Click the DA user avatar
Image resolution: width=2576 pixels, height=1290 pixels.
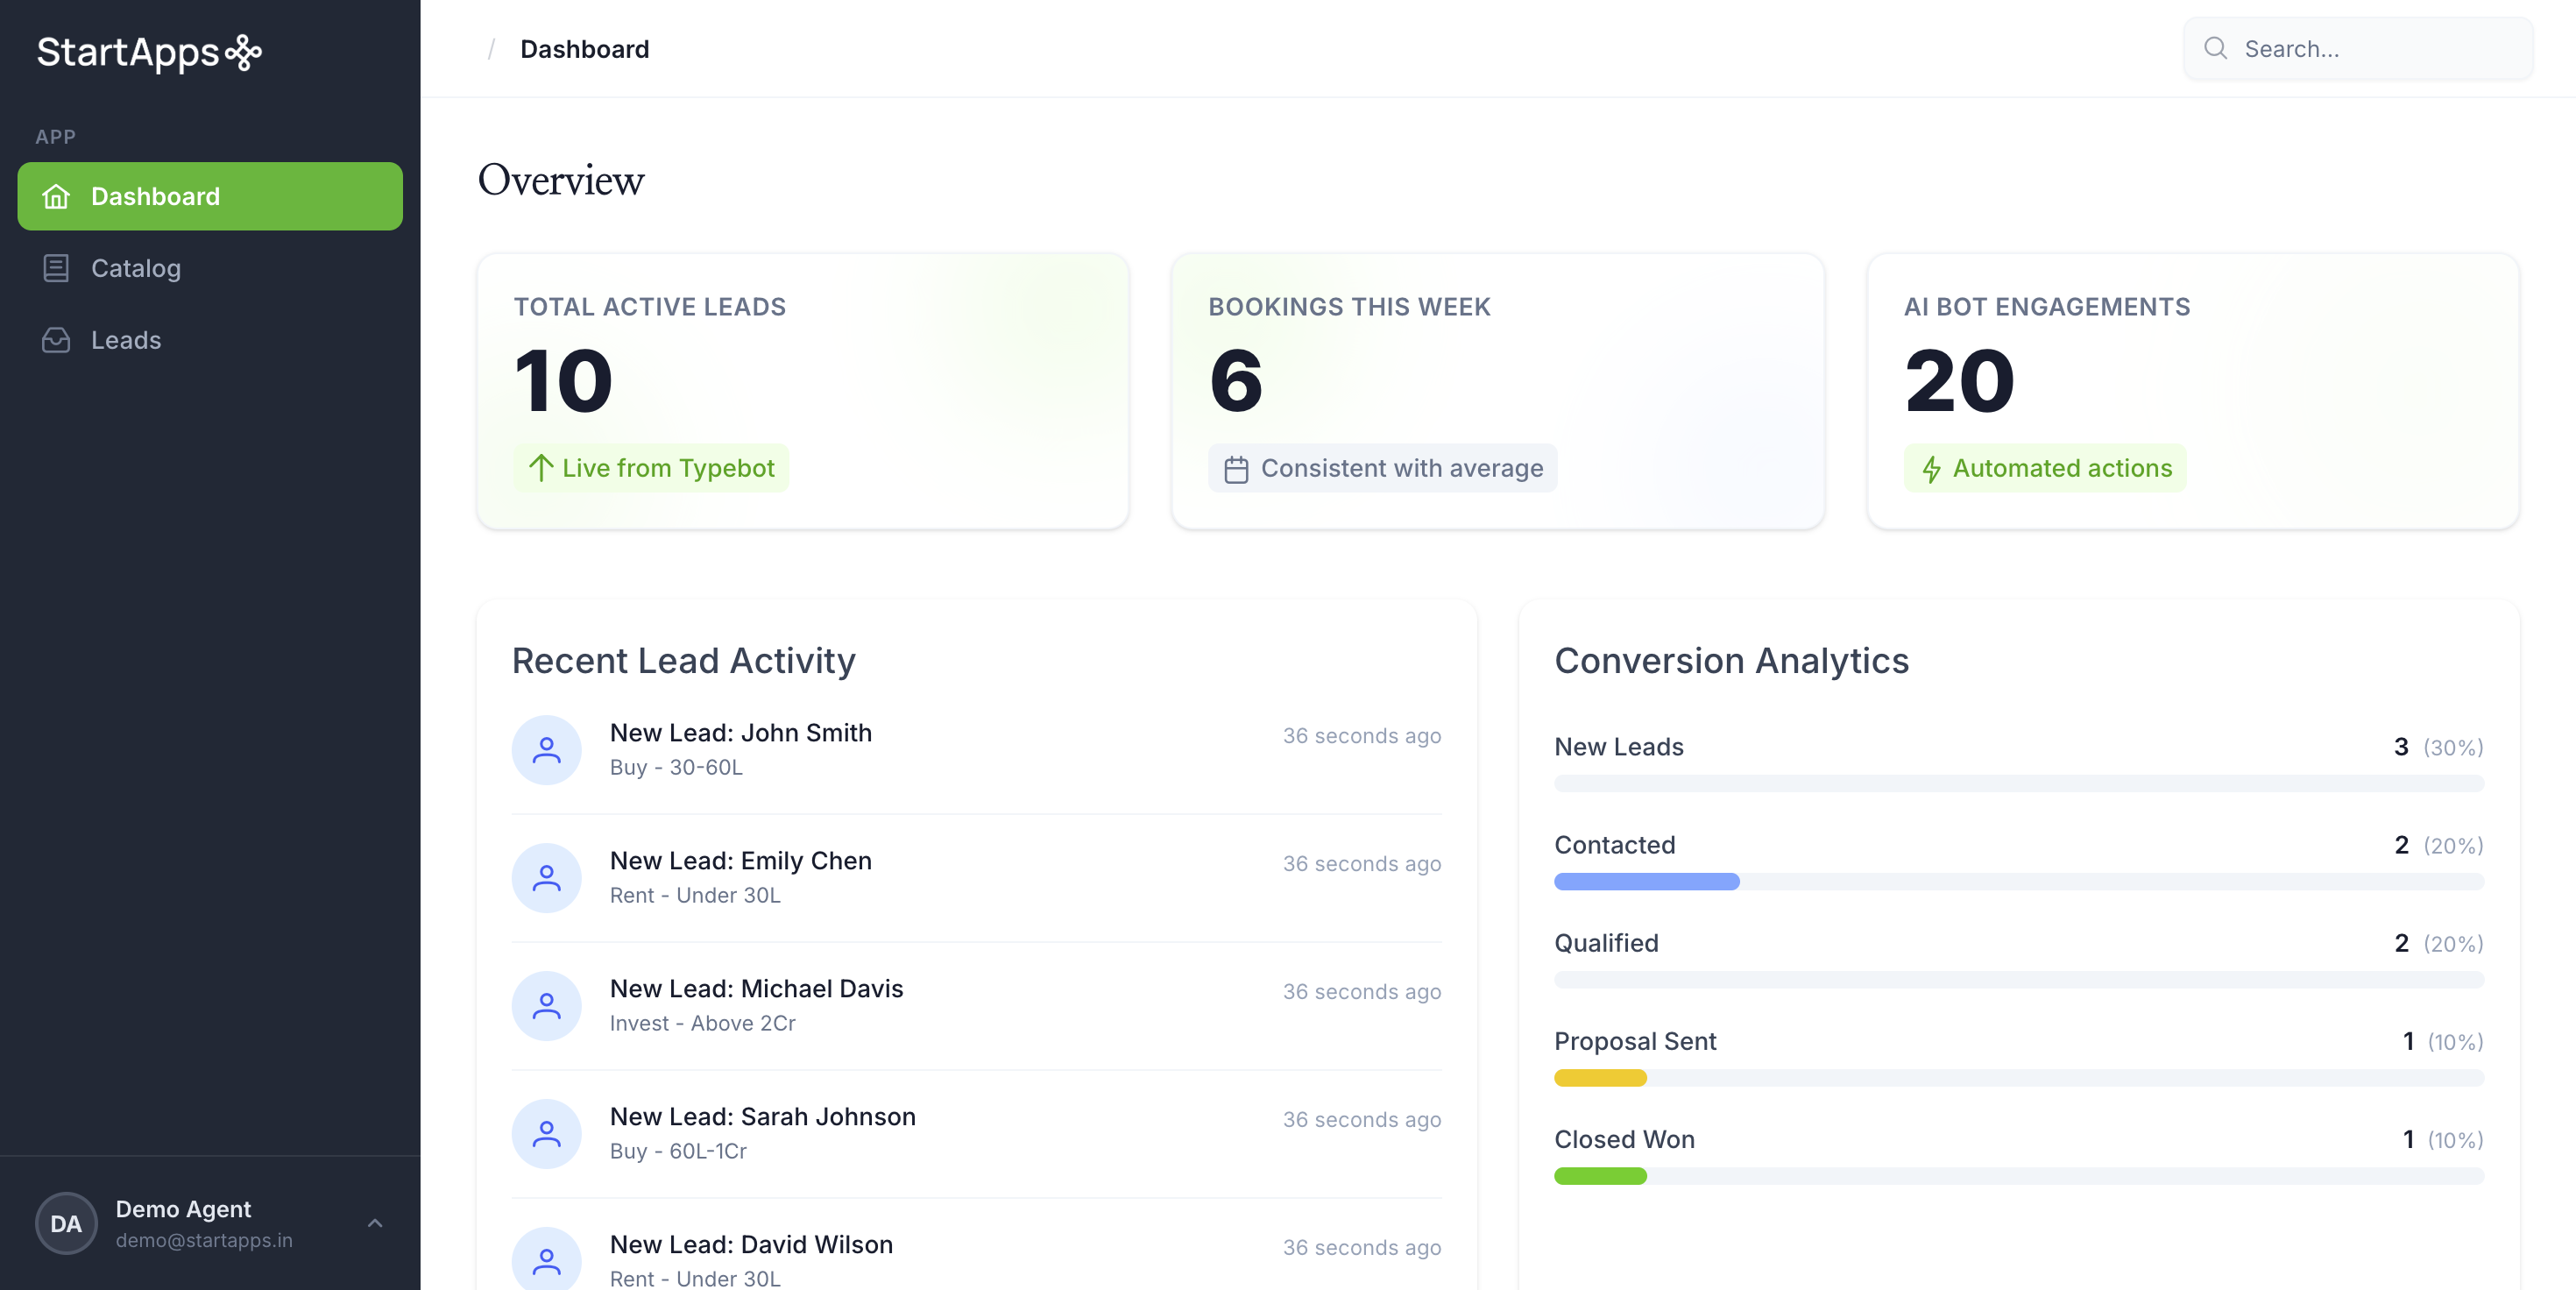66,1223
